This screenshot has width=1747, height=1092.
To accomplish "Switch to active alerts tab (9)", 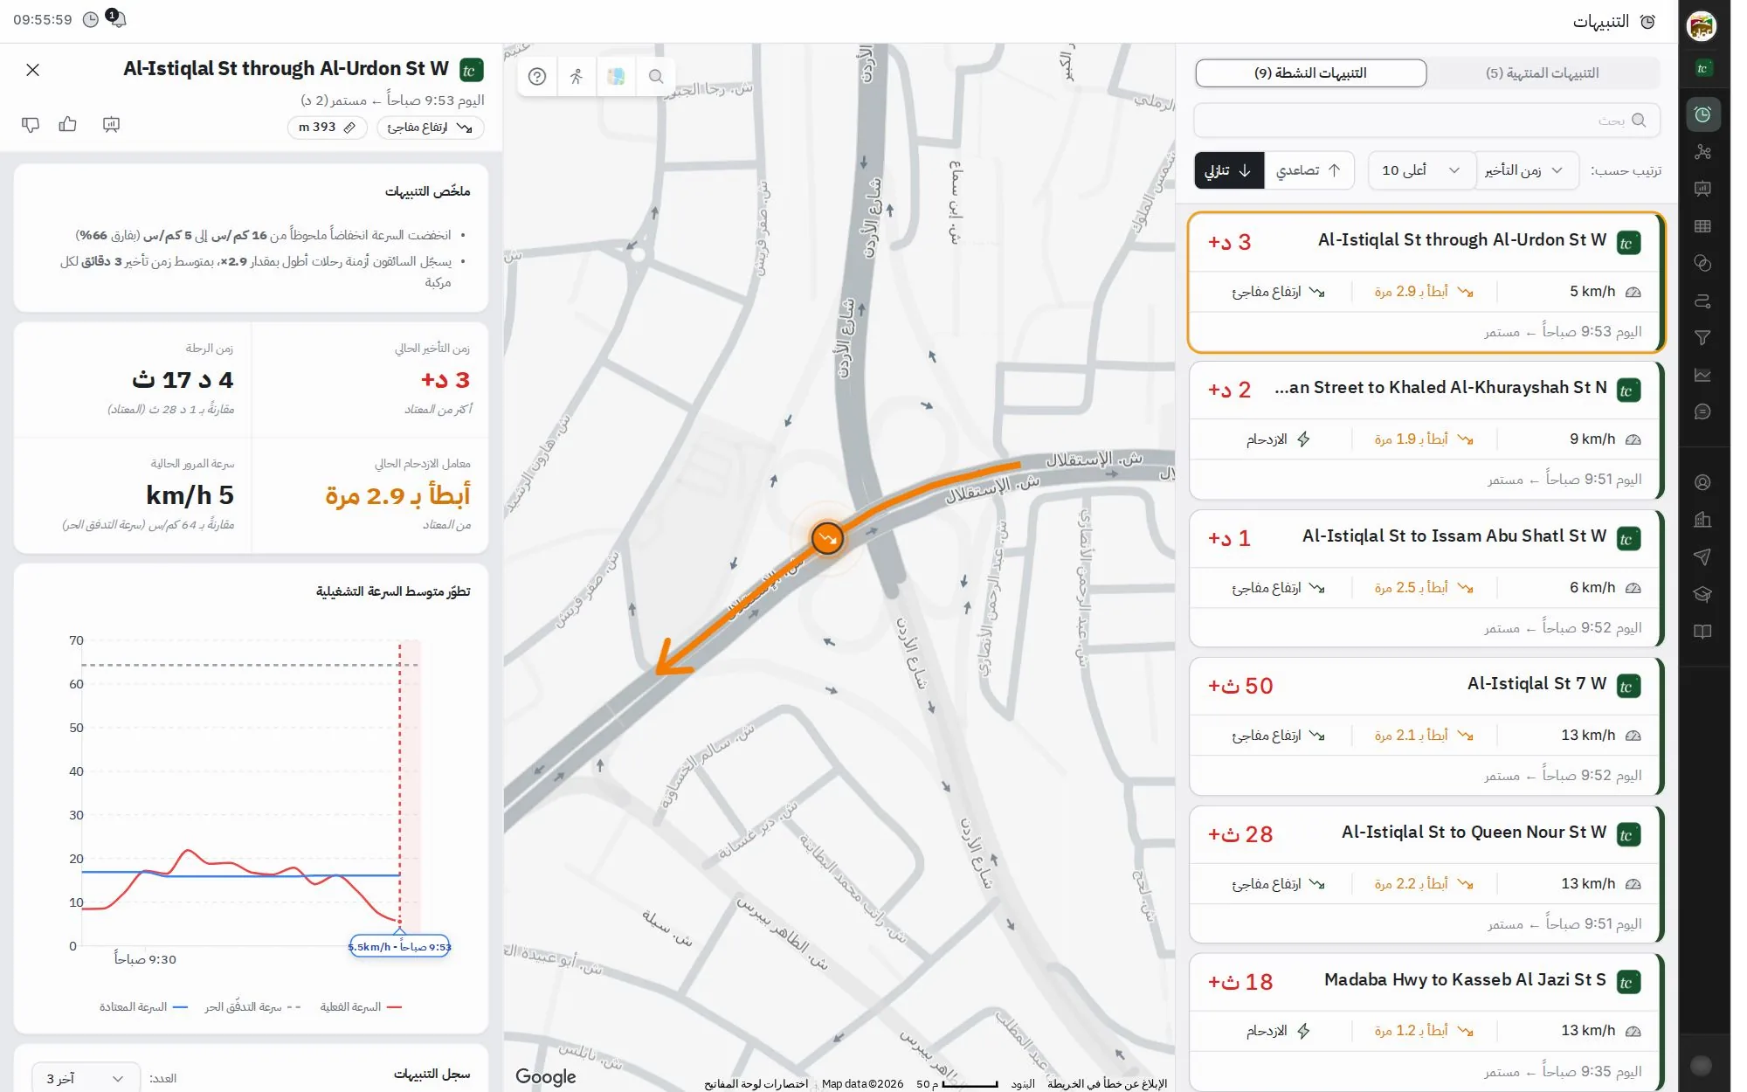I will (x=1310, y=73).
